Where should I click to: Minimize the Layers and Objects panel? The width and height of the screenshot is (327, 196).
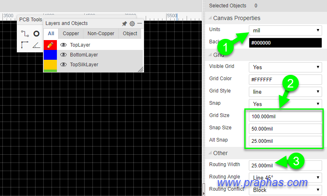pos(140,23)
